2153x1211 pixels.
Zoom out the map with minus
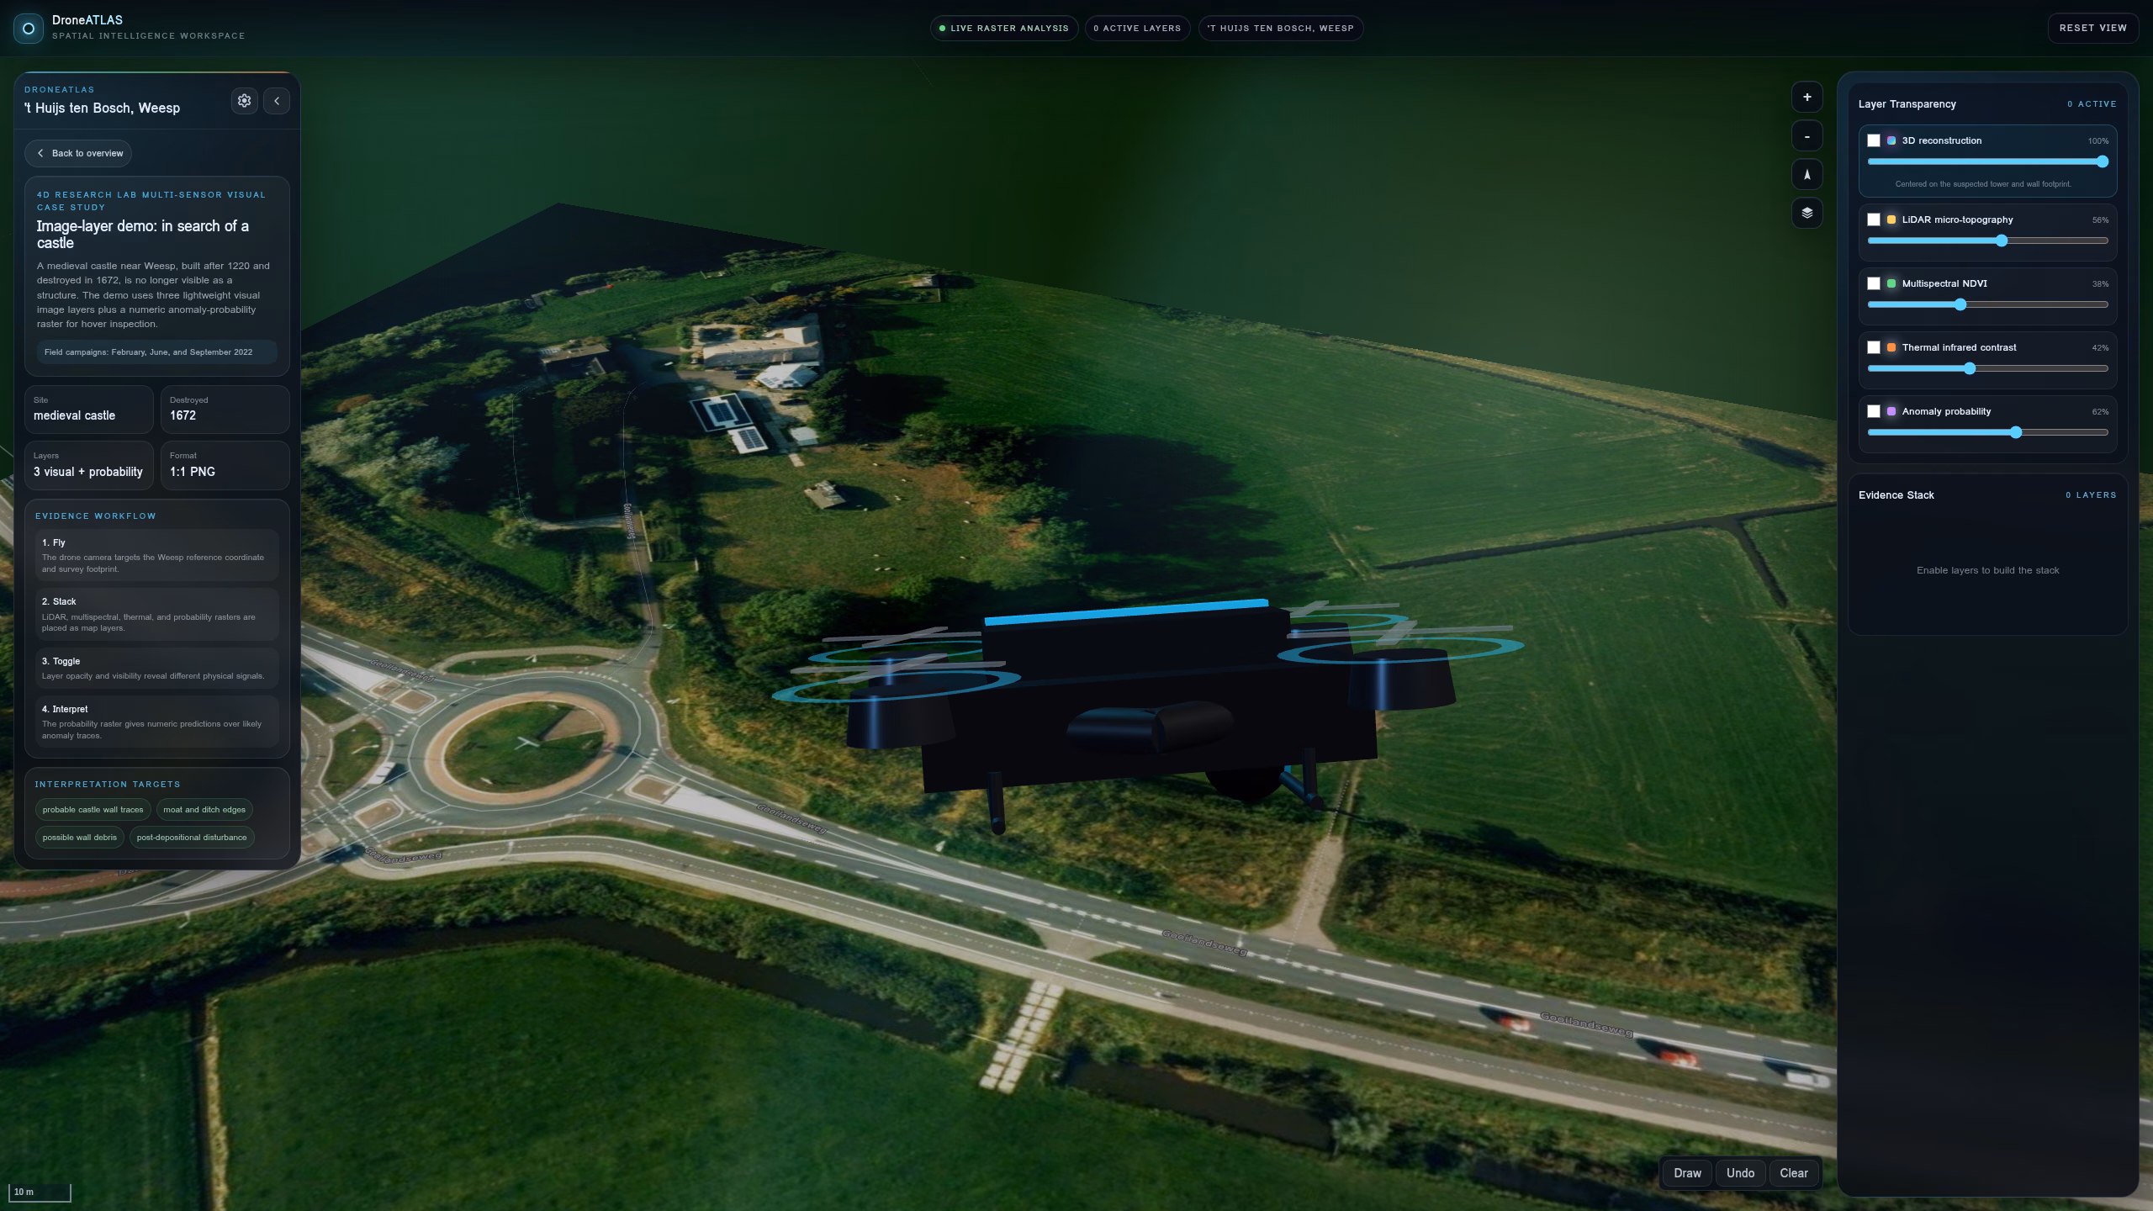pos(1807,136)
